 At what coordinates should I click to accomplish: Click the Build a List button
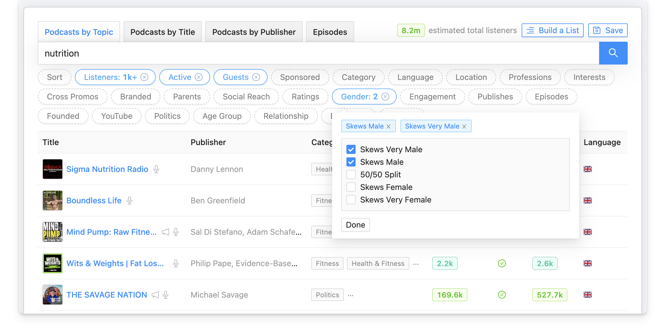tap(553, 30)
